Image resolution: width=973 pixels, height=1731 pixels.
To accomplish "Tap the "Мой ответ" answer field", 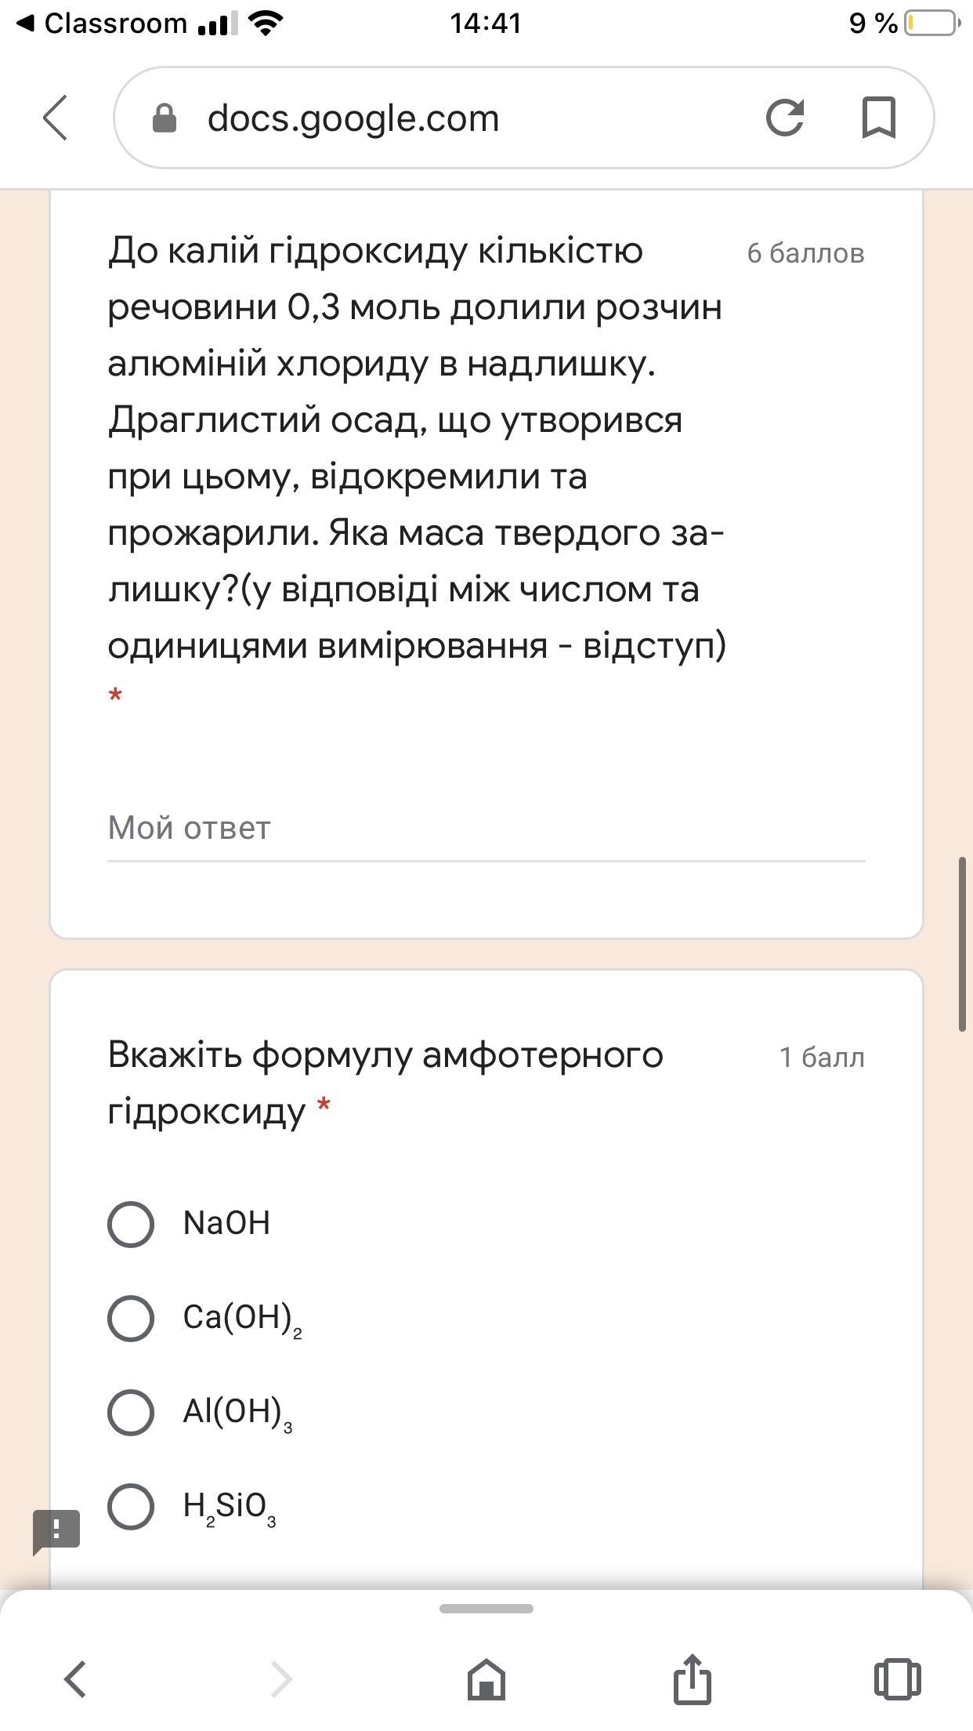I will (x=486, y=829).
